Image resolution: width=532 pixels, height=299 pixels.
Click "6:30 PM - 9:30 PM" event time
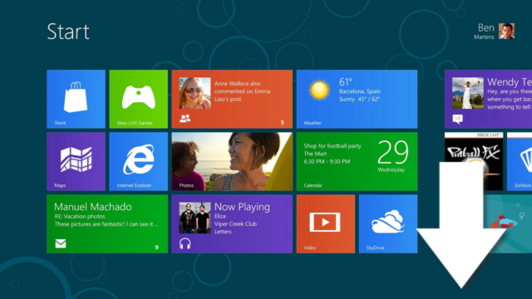click(x=327, y=161)
